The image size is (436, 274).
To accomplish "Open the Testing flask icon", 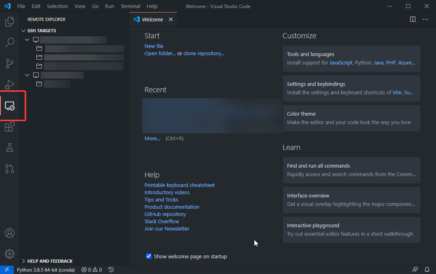I will click(x=9, y=148).
